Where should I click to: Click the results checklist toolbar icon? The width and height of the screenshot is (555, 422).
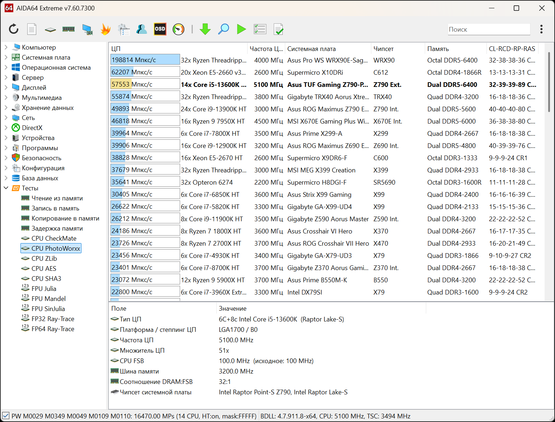pyautogui.click(x=260, y=29)
